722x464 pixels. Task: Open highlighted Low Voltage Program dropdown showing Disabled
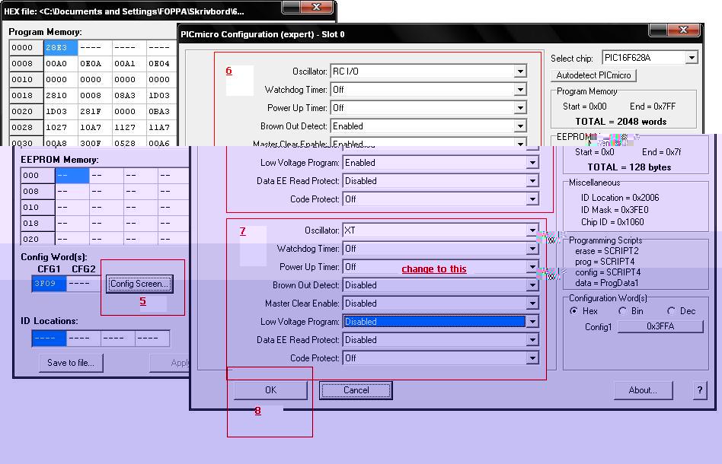tap(441, 322)
